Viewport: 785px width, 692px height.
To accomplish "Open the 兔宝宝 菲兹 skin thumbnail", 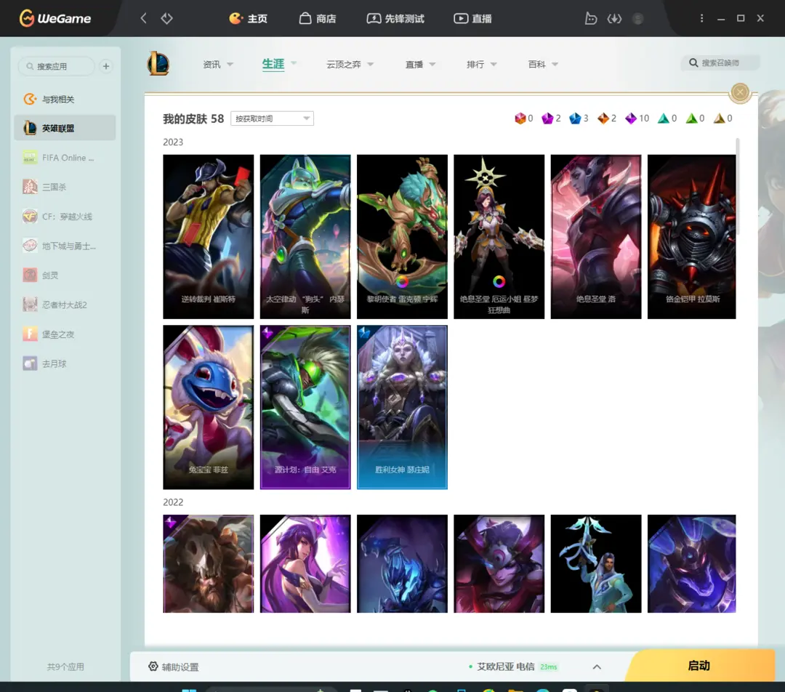I will pyautogui.click(x=208, y=407).
